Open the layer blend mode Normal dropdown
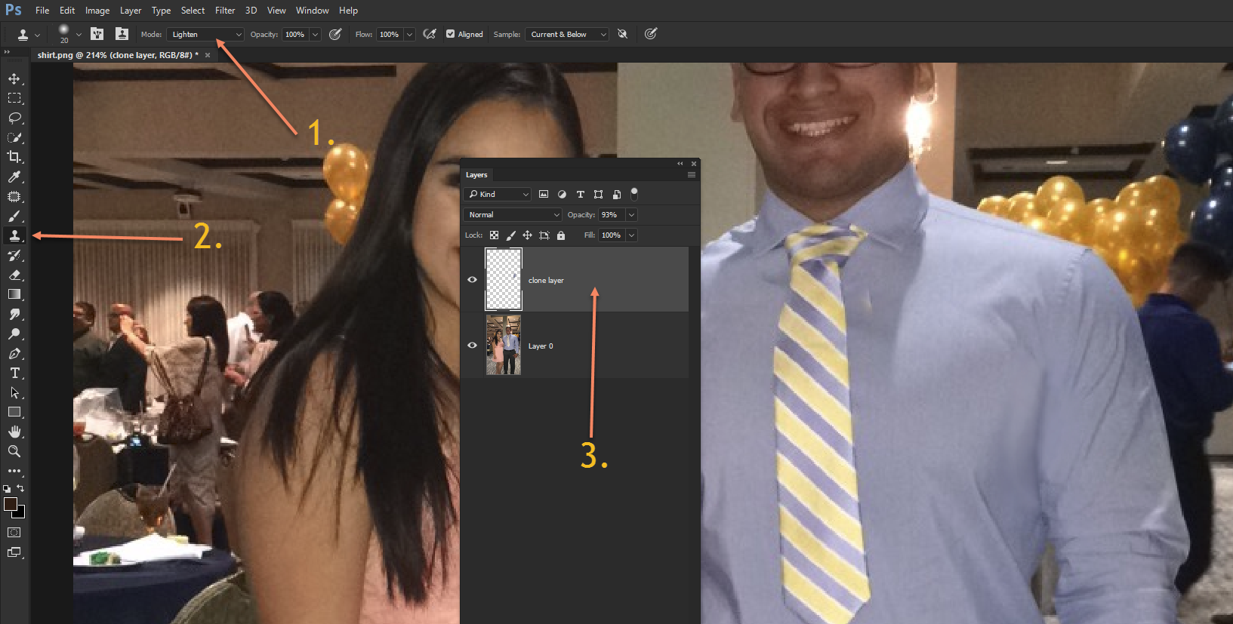 tap(513, 215)
